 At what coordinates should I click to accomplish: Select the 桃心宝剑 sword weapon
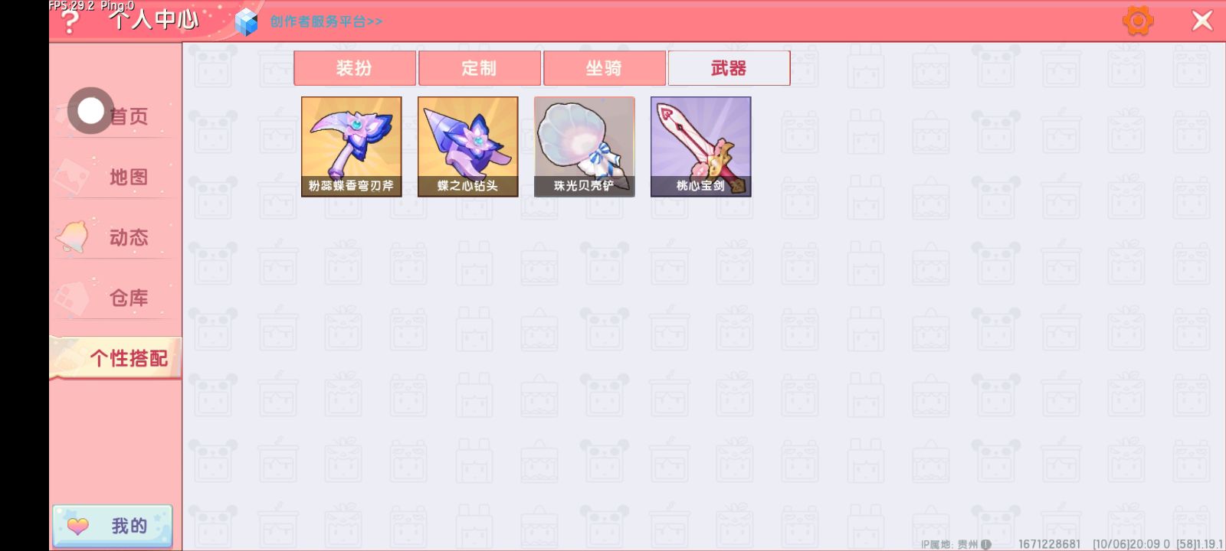tap(701, 147)
